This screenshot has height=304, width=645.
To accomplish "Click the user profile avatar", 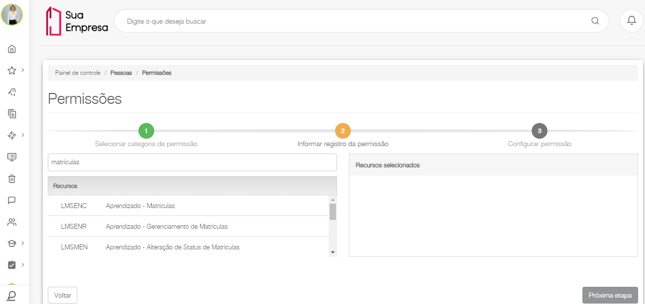I will [12, 15].
